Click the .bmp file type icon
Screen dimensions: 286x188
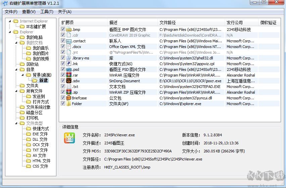[x=69, y=29]
